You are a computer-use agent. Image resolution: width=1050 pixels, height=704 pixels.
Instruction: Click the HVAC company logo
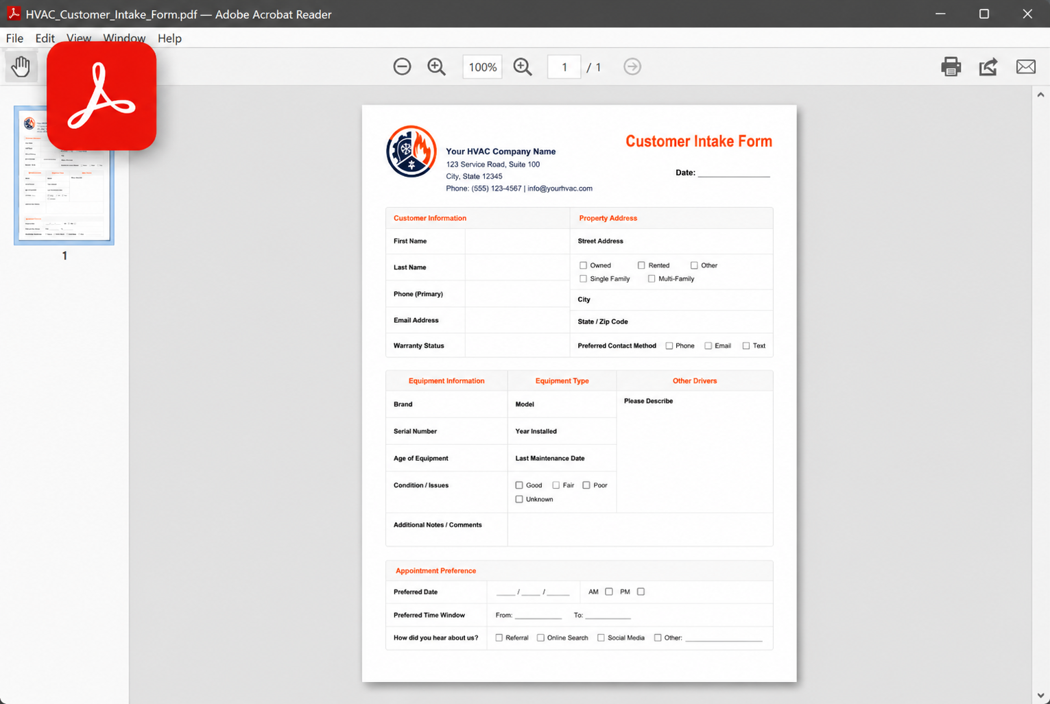click(411, 151)
